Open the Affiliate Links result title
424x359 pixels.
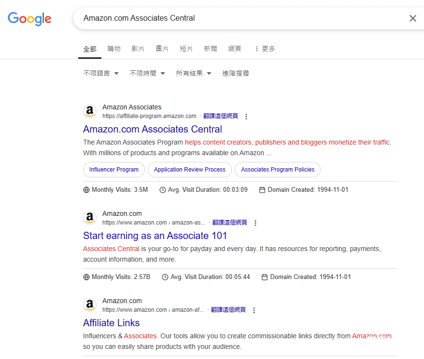pos(112,323)
